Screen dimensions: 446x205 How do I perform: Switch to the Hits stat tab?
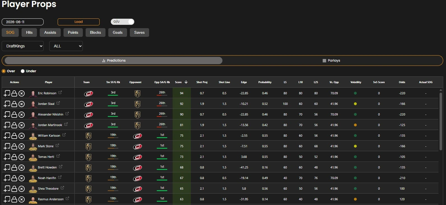29,32
